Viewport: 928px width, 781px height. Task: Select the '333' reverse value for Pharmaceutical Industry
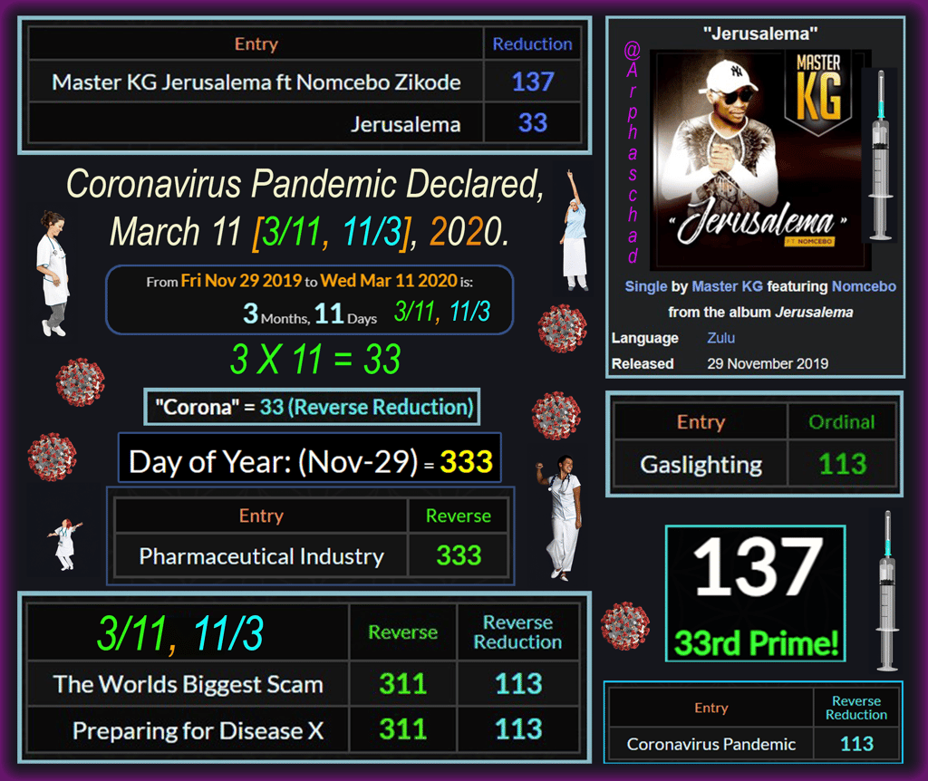[459, 555]
